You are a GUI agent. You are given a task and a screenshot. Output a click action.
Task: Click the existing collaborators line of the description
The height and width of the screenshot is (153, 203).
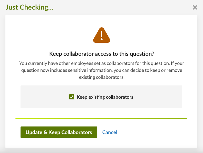(101, 77)
